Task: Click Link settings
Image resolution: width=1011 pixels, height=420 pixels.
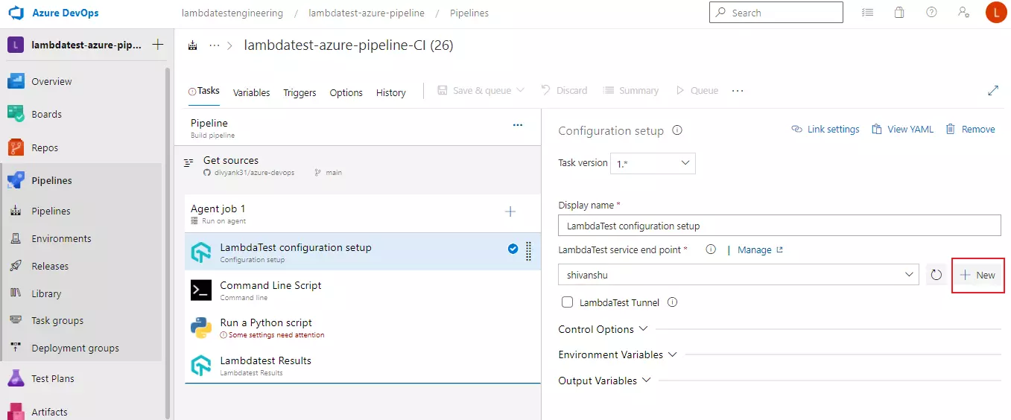Action: tap(825, 129)
